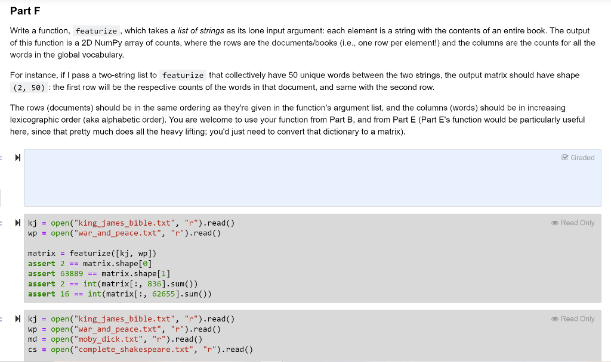Collapse the second read-only code cell
The image size is (611, 362).
(17, 319)
